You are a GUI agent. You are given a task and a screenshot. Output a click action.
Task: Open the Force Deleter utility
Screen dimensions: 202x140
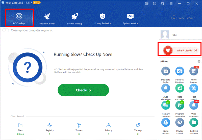194,75
